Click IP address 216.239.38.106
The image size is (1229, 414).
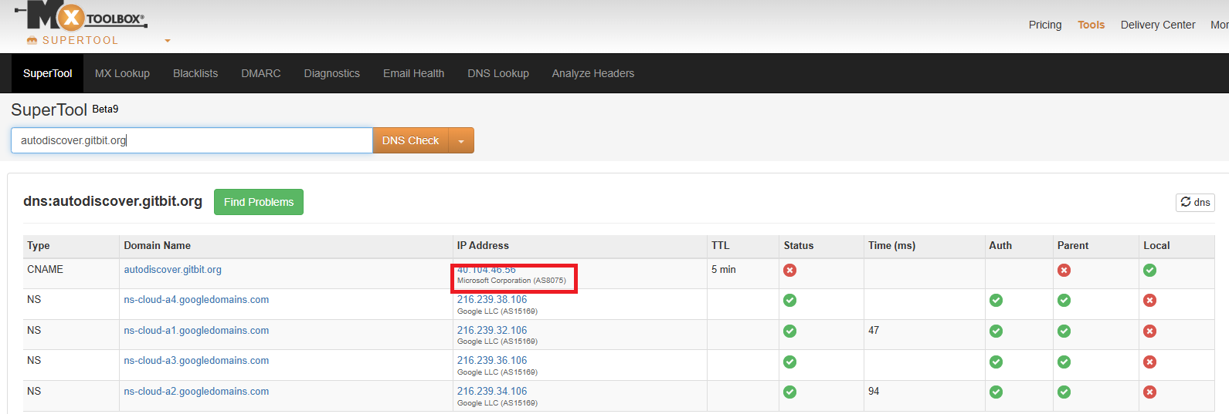(x=492, y=299)
